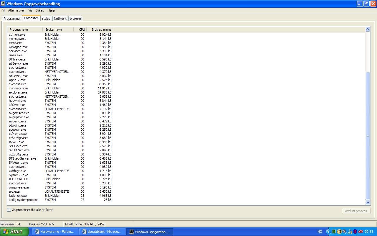This screenshot has width=377, height=236.
Task: Select the hpqwmi.exe process
Action: click(x=60, y=101)
